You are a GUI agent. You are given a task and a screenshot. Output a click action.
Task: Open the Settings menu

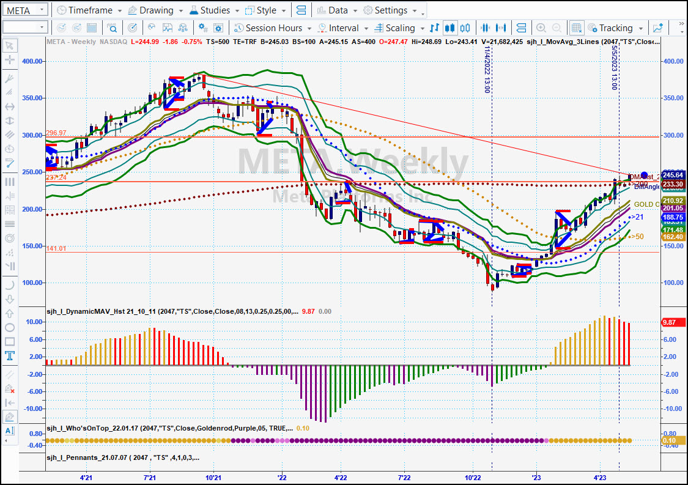coord(391,10)
